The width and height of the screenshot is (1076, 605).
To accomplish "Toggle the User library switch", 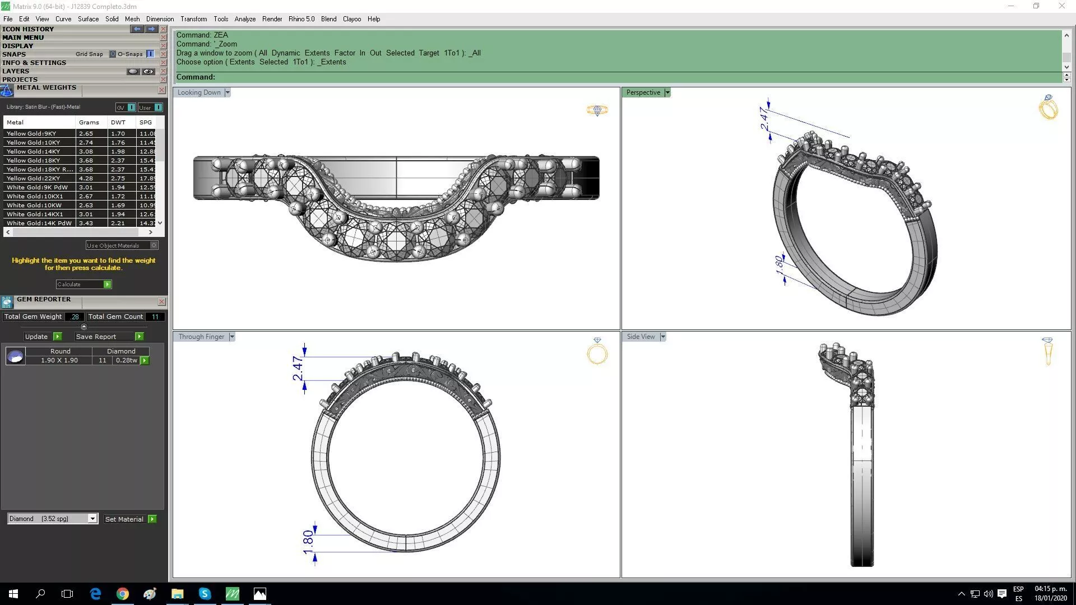I will click(158, 108).
